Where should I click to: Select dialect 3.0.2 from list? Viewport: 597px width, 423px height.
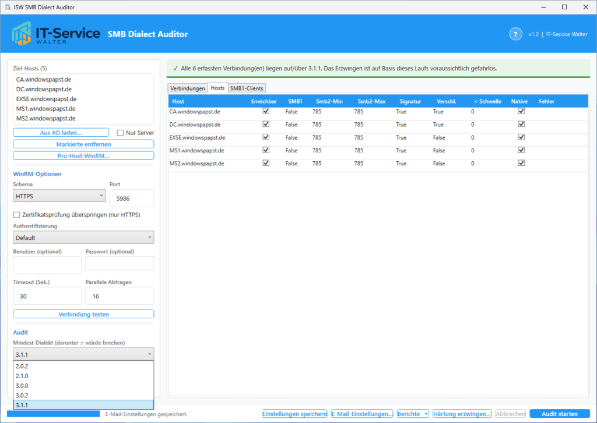[x=83, y=395]
